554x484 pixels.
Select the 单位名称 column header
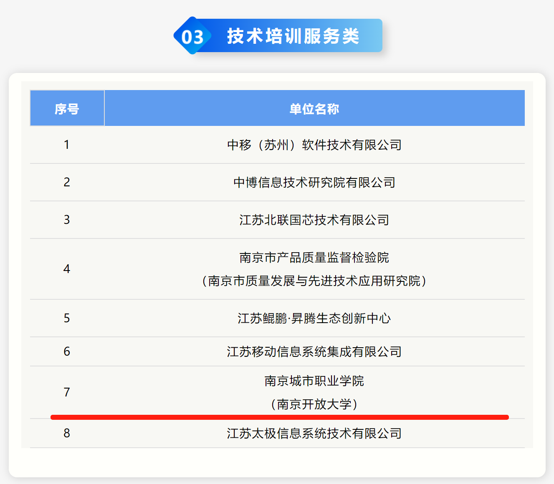(314, 108)
